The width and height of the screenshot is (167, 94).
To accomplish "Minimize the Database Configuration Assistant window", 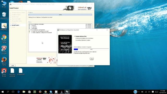I will 97,30.
